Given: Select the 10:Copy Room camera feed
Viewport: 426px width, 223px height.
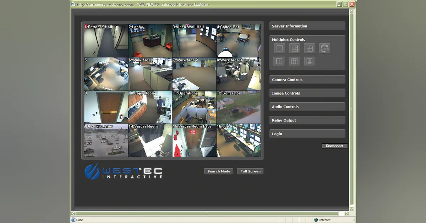Looking at the screenshot, I should pos(150,107).
